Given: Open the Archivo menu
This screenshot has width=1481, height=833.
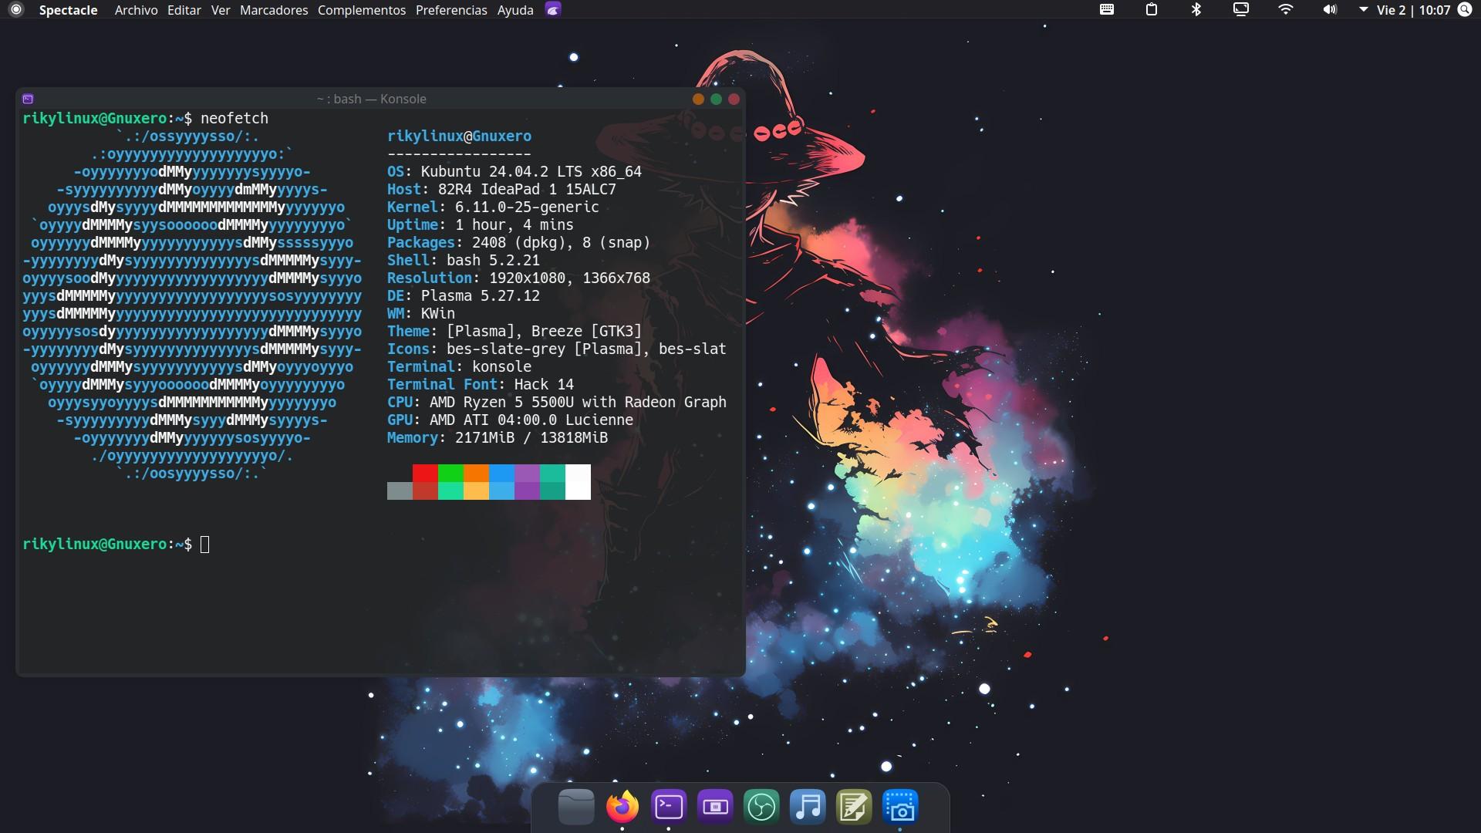Looking at the screenshot, I should pos(136,10).
